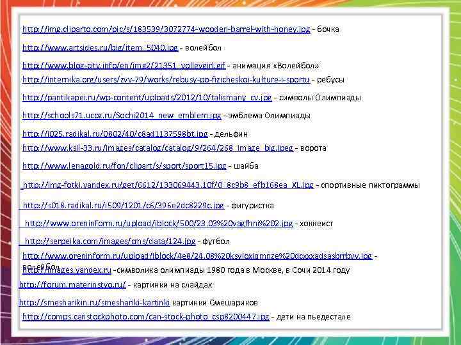Click the word "фигуристка"
461x345 pixels.
(252, 205)
